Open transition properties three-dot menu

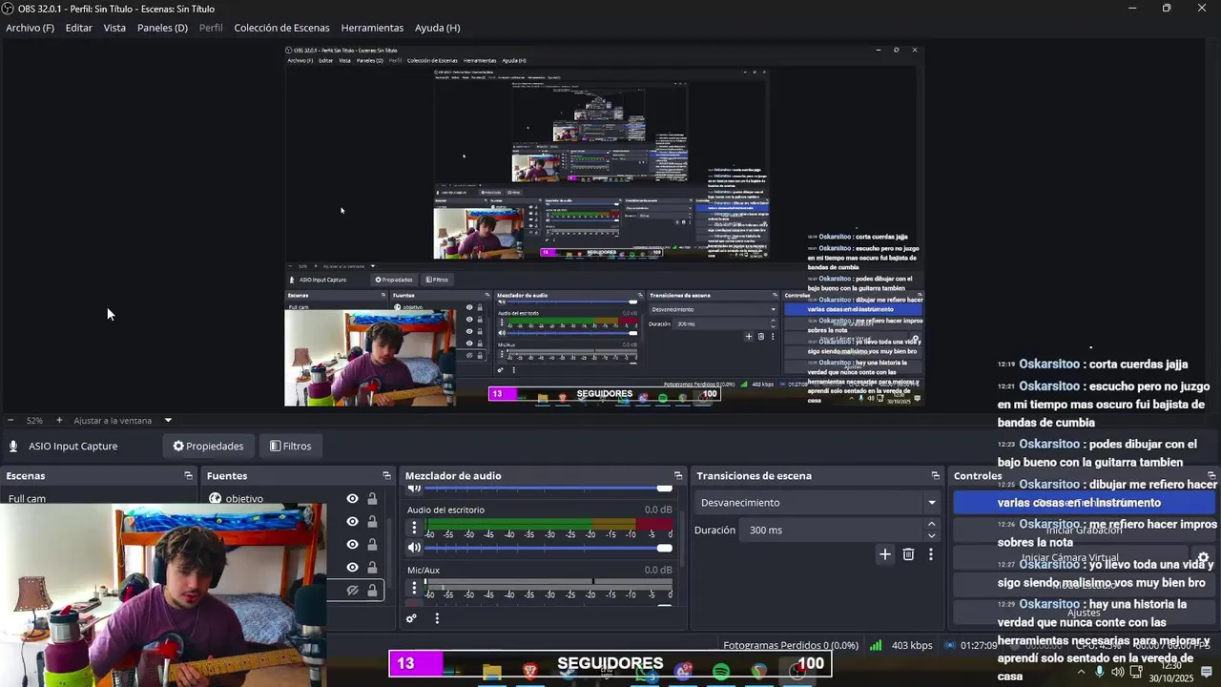(x=931, y=554)
